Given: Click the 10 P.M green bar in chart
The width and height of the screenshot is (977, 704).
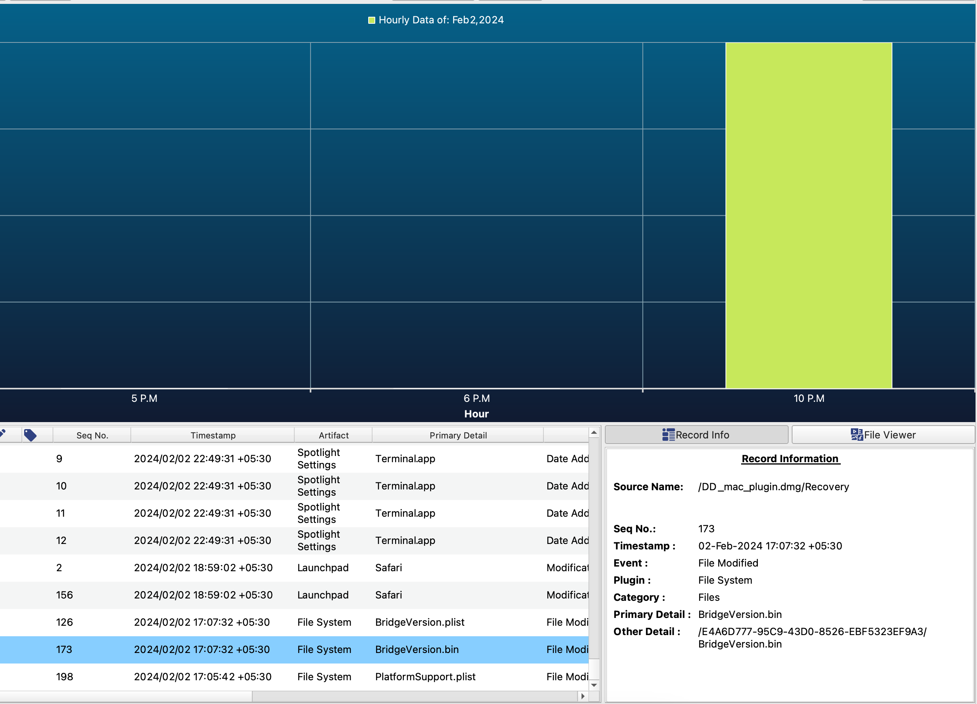Looking at the screenshot, I should point(808,215).
